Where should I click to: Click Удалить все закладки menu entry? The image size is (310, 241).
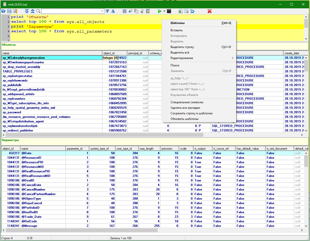click(185, 108)
